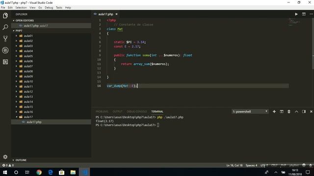
Task: Open Task View on the taskbar
Action: point(27,172)
